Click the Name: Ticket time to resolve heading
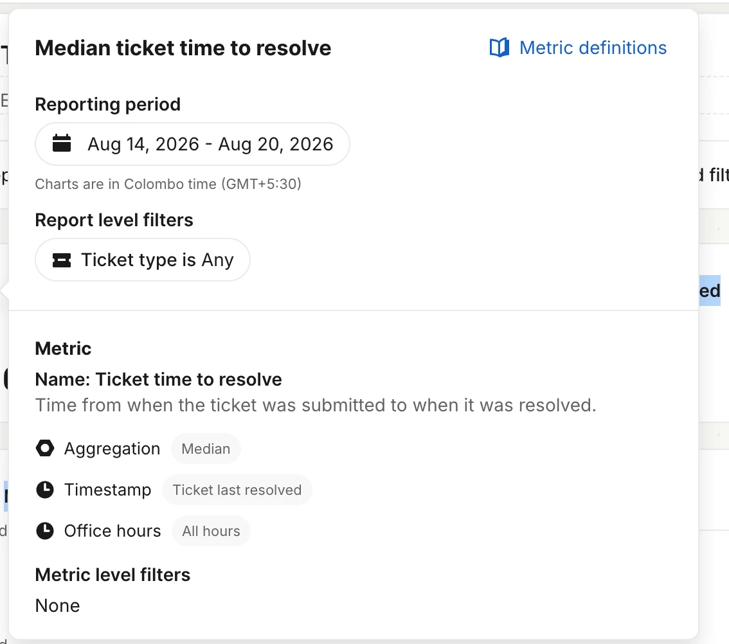This screenshot has width=729, height=644. [159, 379]
